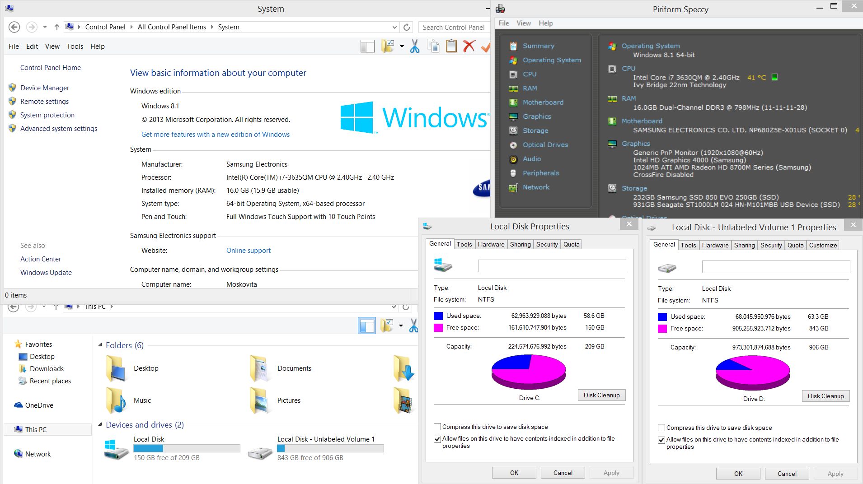Switch to Quota tab in Unlabeled Volume 1 Properties
Screen dimensions: 863x484
pyautogui.click(x=795, y=245)
